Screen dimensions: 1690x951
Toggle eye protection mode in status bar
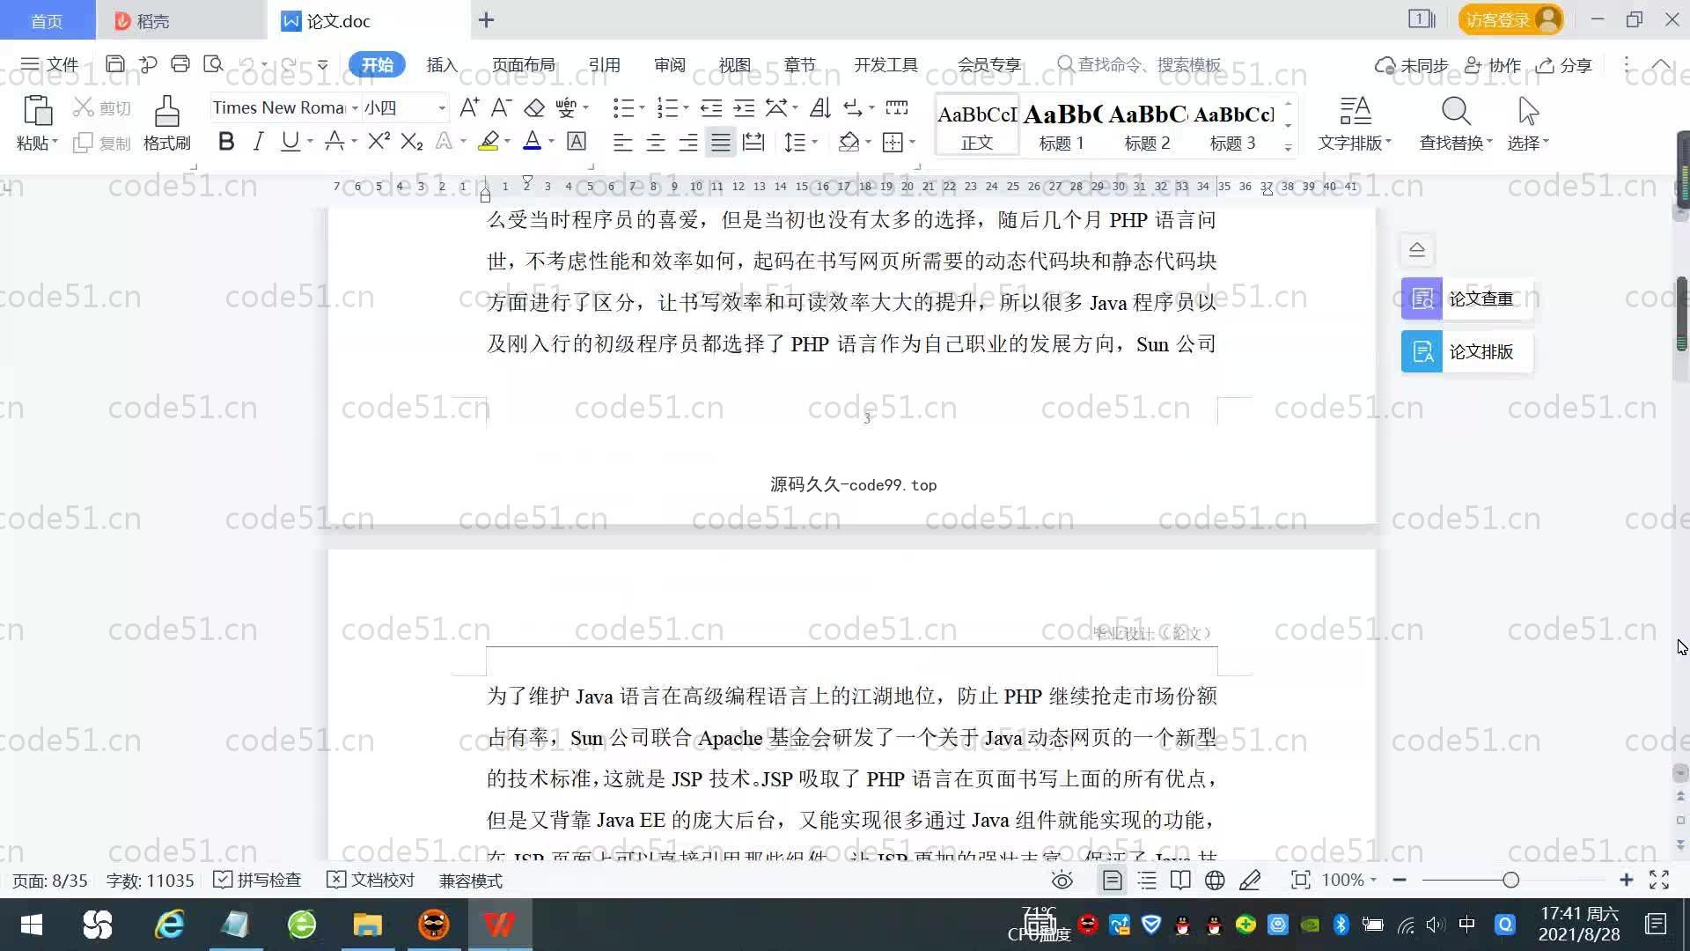click(1062, 880)
